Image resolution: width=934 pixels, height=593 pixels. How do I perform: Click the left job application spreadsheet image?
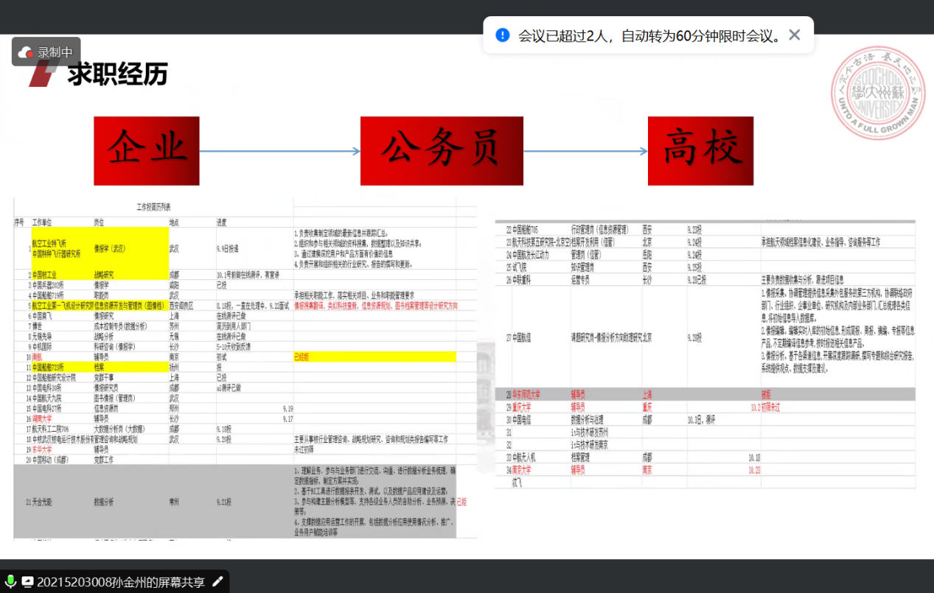tap(243, 368)
